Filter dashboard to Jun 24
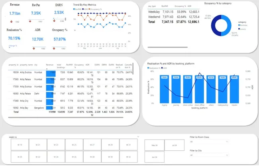 [x=155, y=157]
